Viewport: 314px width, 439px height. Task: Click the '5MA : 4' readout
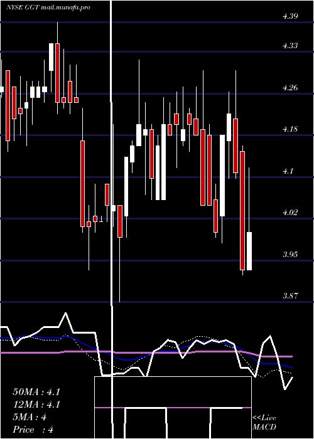click(30, 417)
